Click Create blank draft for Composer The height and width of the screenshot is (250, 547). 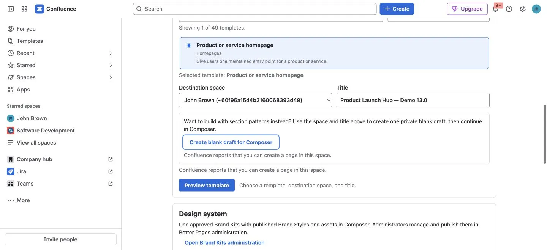tap(231, 142)
